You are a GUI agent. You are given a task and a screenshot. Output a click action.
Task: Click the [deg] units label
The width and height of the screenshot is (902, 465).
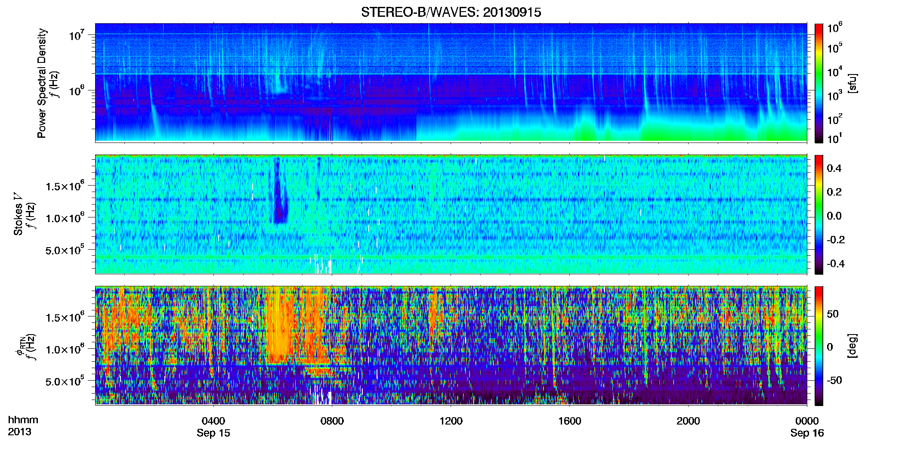point(853,346)
